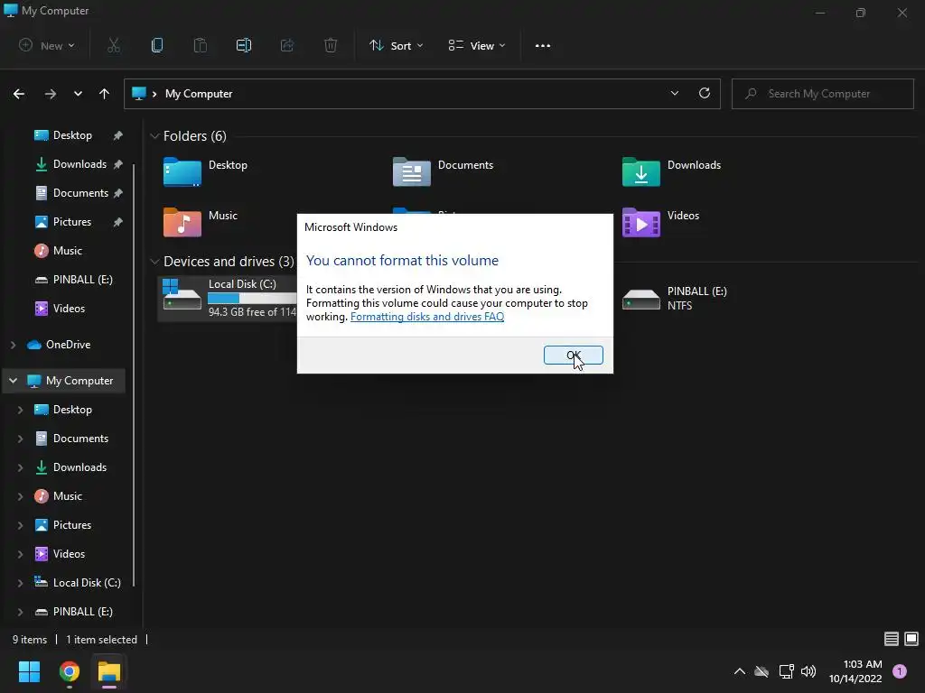This screenshot has width=925, height=693.
Task: Expand address bar history dropdown
Action: 674,93
